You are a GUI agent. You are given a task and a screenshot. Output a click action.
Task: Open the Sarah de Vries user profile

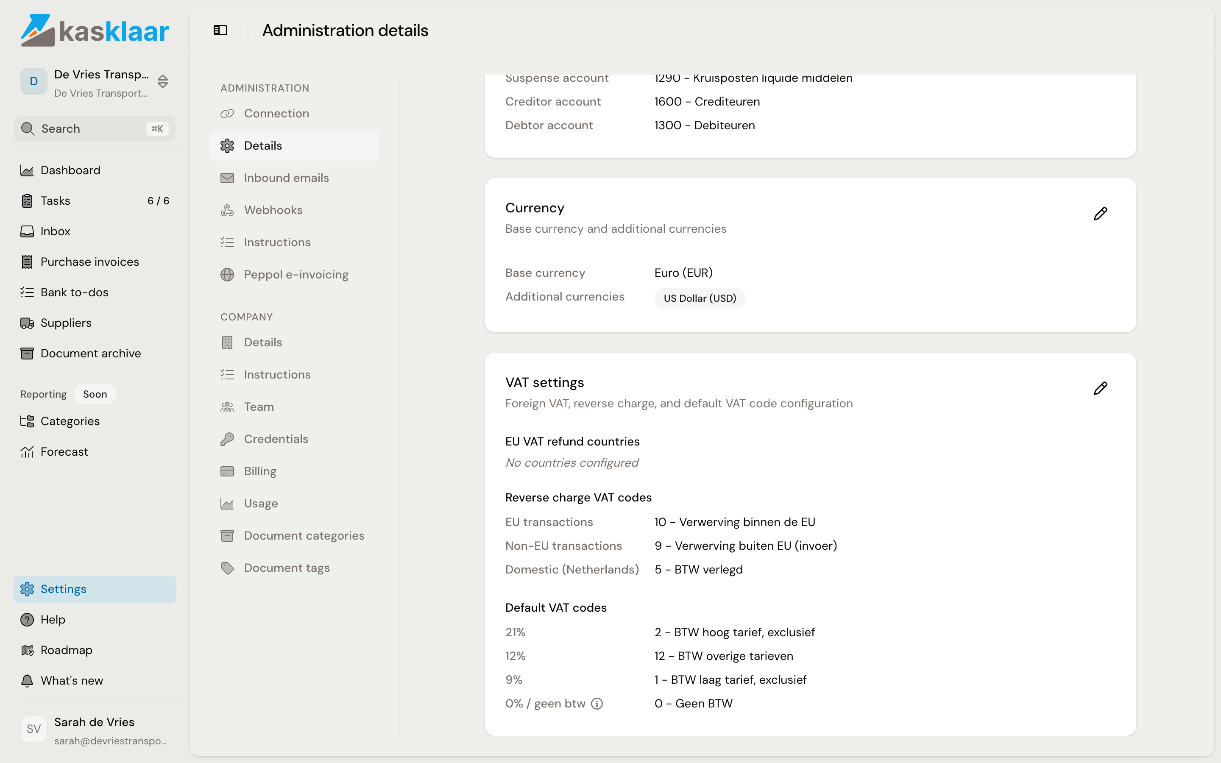click(x=95, y=730)
